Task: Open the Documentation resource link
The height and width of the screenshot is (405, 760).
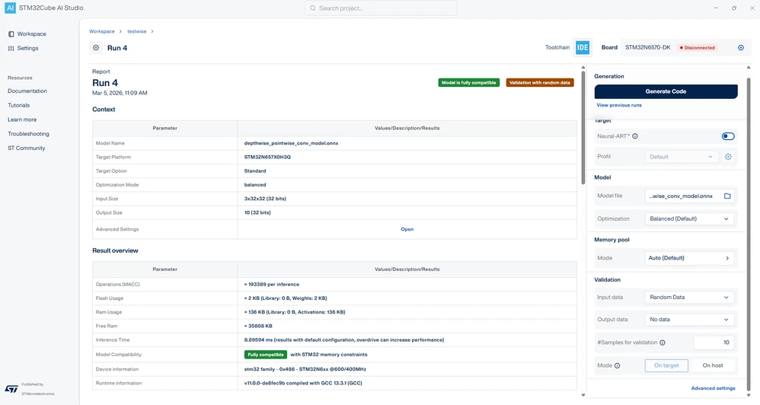Action: click(27, 91)
